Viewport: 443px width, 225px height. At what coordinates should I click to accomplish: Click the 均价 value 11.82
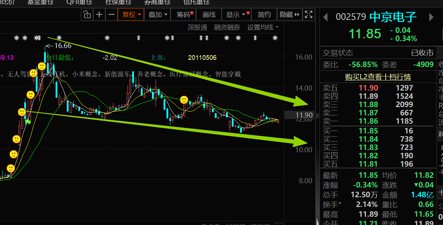pos(424,176)
